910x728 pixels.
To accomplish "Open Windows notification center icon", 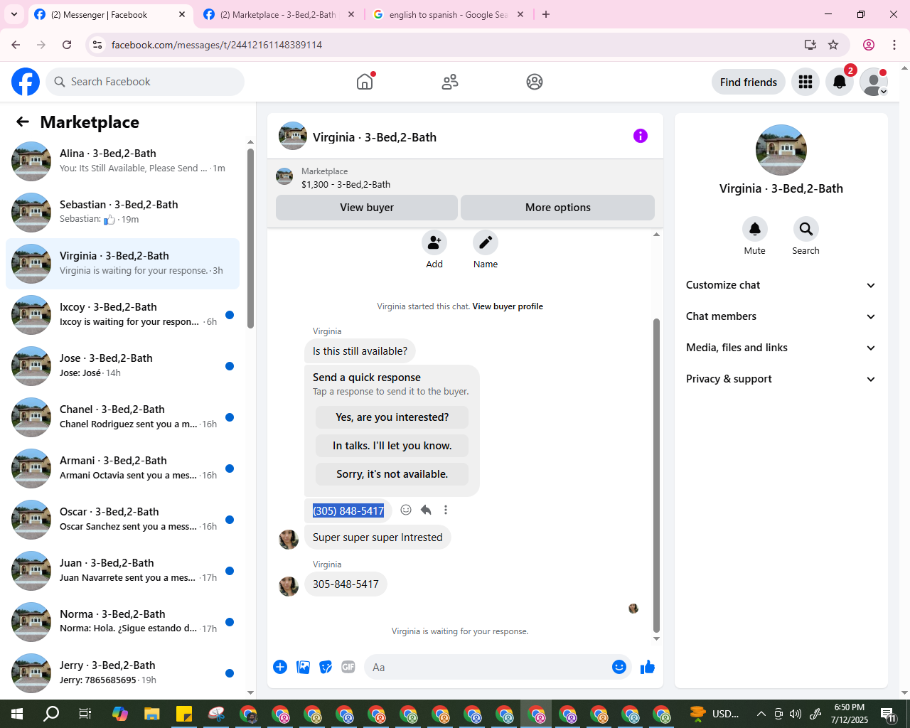I will 889,714.
